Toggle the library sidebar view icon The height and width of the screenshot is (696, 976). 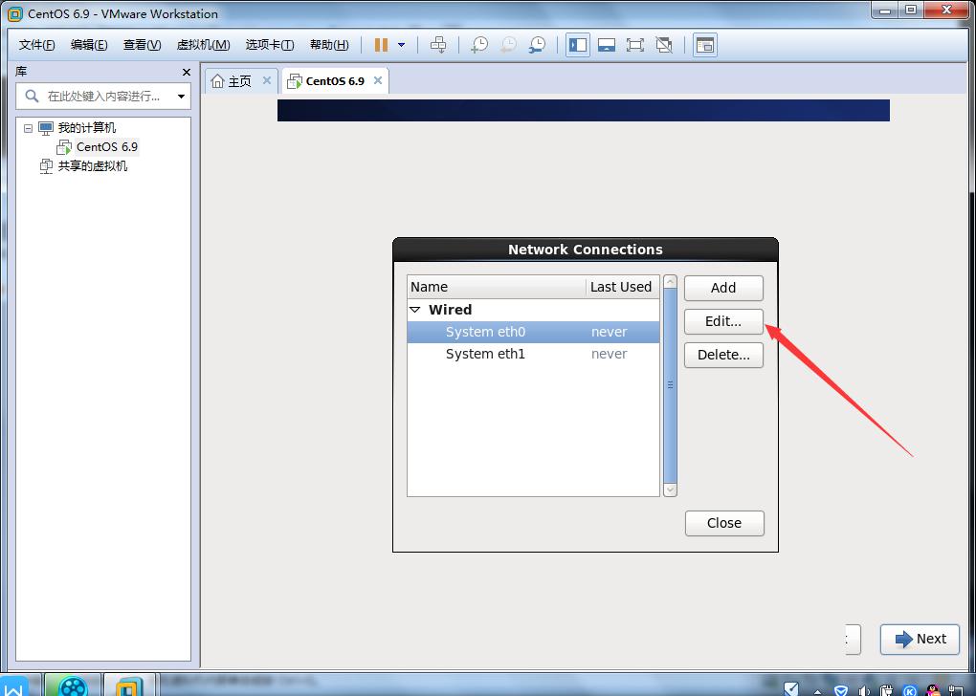coord(578,45)
